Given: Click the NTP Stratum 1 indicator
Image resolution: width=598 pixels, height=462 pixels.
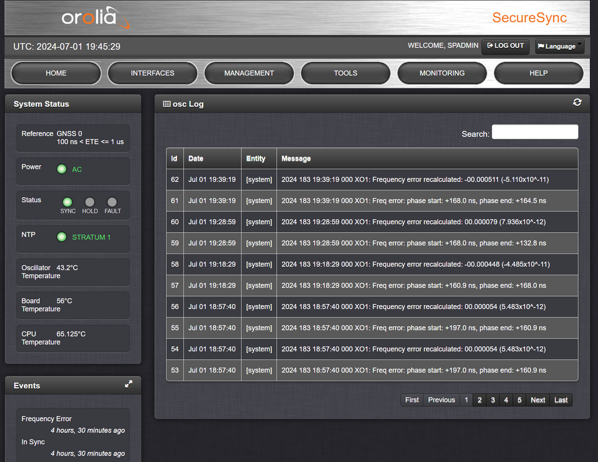Looking at the screenshot, I should pyautogui.click(x=61, y=237).
